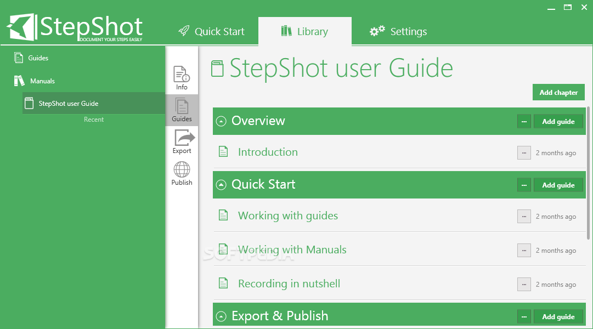Open the Overview chapter options menu
The image size is (593, 329).
(524, 121)
